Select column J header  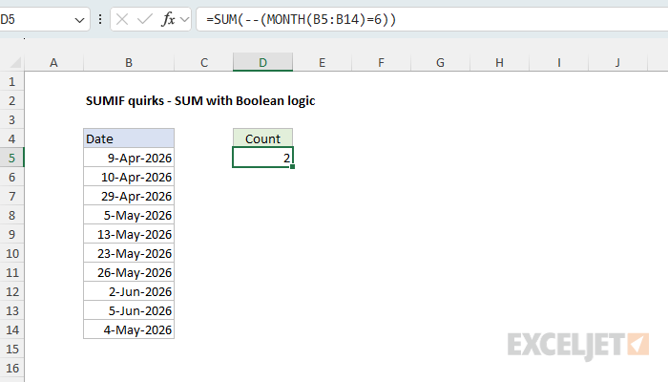[x=617, y=63]
